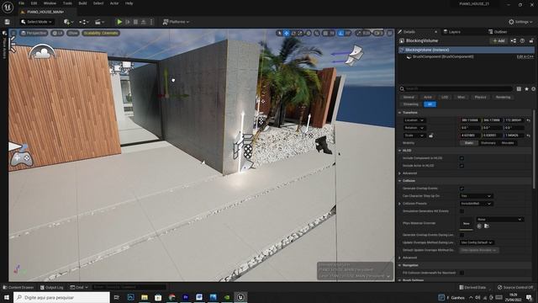Open the Collision Presets dropdown
This screenshot has height=303, width=538.
[x=476, y=204]
